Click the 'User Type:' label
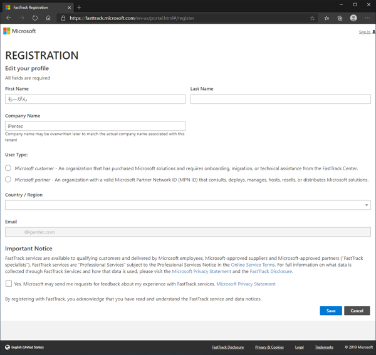Viewport: 376px width, 355px height. click(16, 155)
